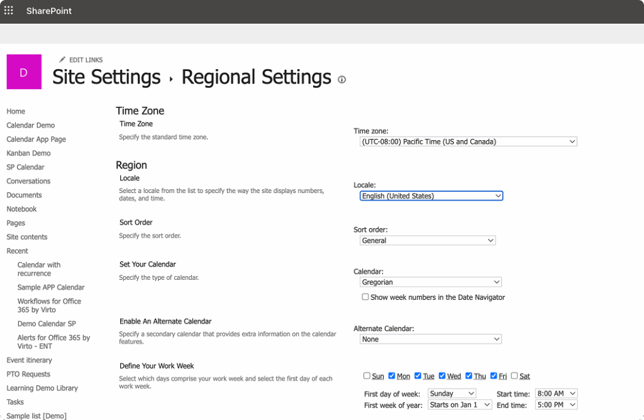Open the app launcher waffle icon
The height and width of the screenshot is (420, 644).
click(9, 11)
